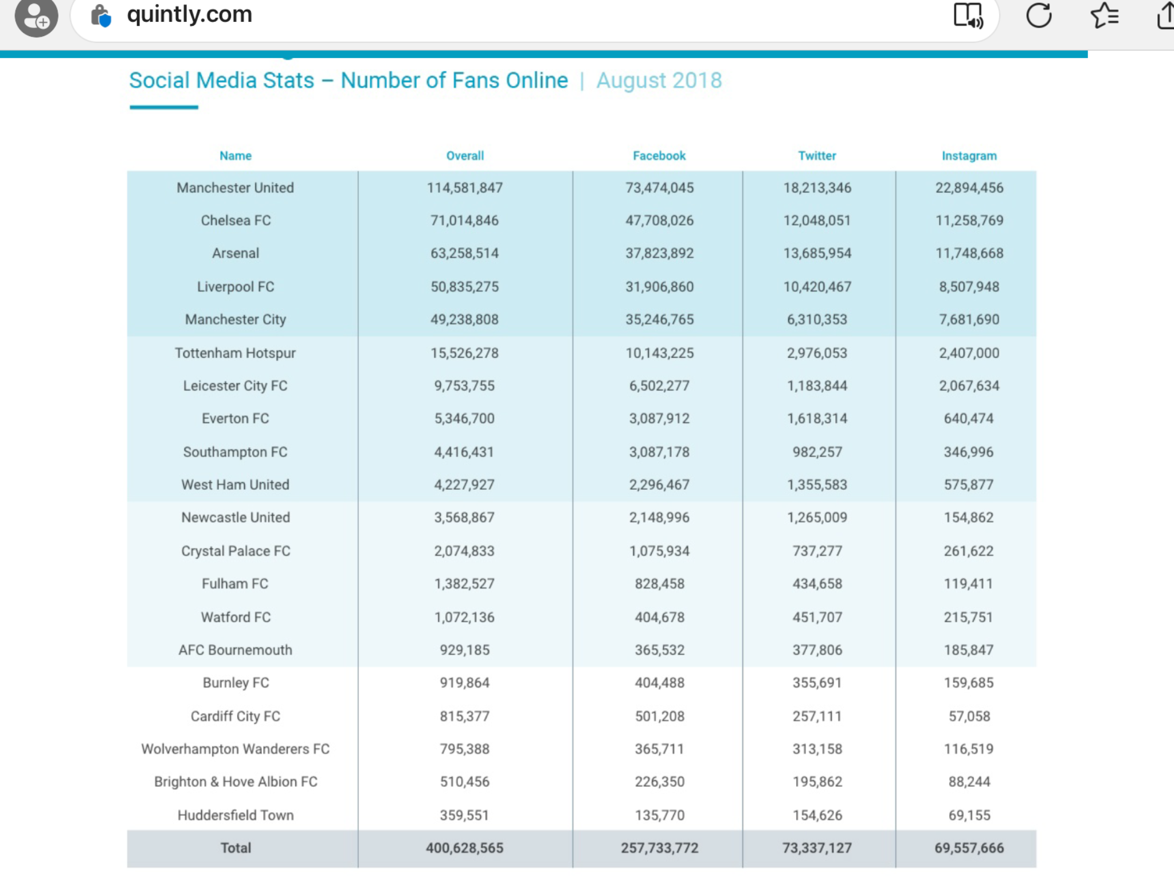Reload the page with refresh icon
Screen dimensions: 1174x881
tap(1039, 15)
